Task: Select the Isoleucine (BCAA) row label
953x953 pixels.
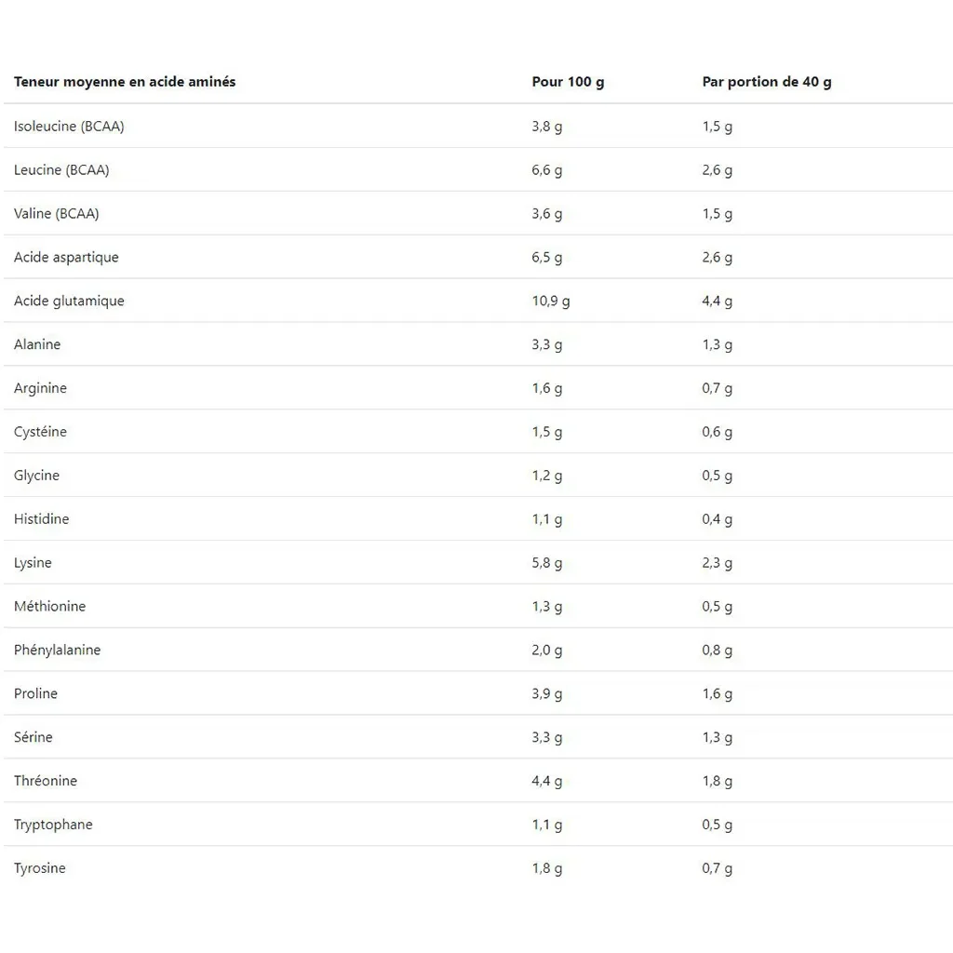Action: [x=69, y=127]
